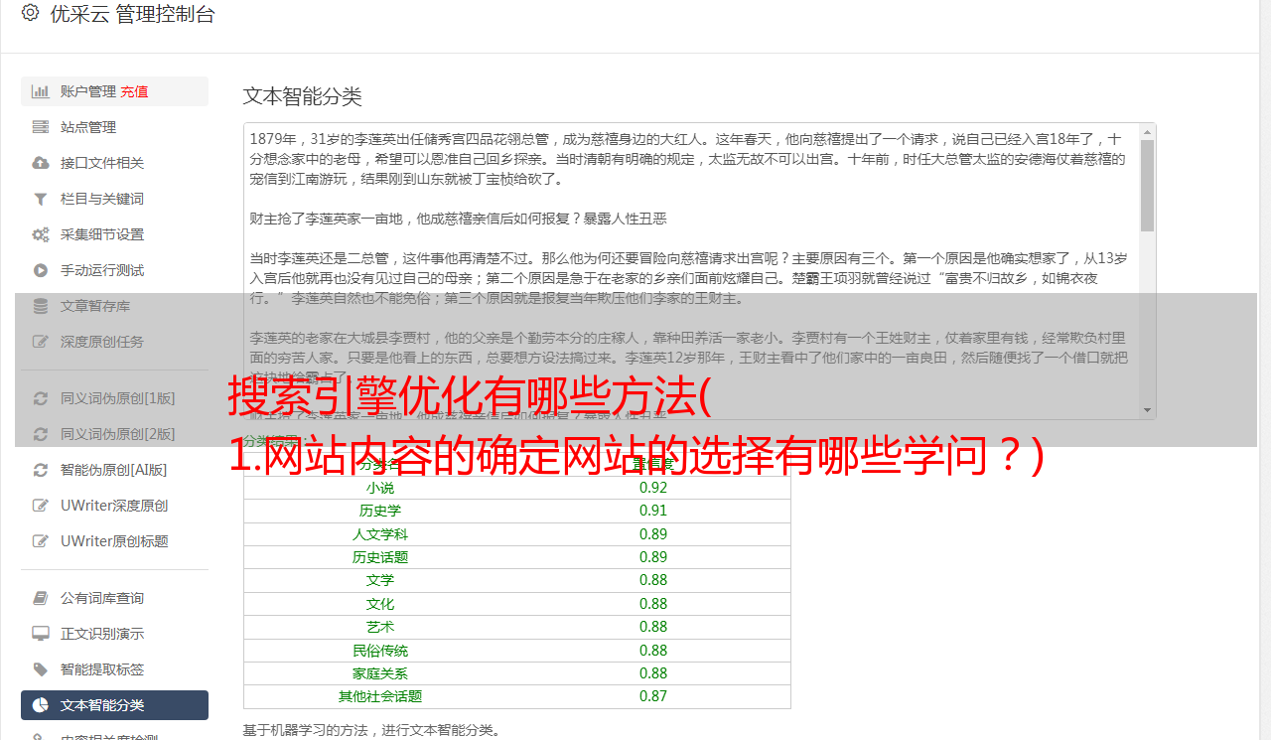Open 文章暂存库 menu item
Screen dimensions: 1271x740
coord(114,306)
